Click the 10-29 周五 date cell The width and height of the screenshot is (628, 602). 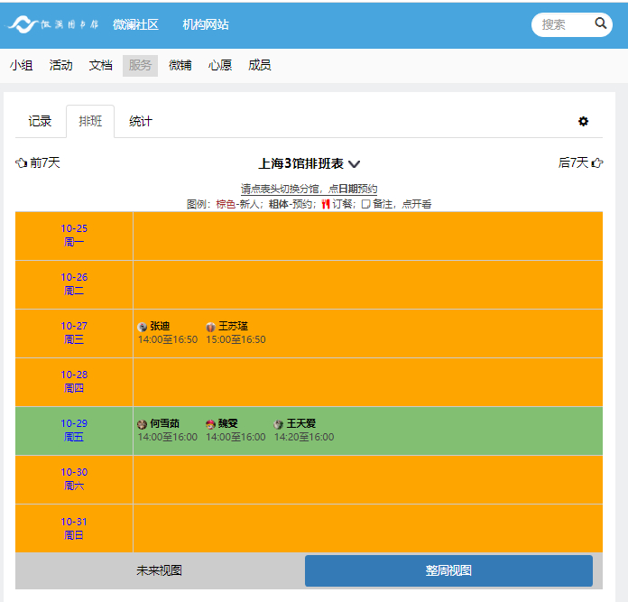pos(74,431)
